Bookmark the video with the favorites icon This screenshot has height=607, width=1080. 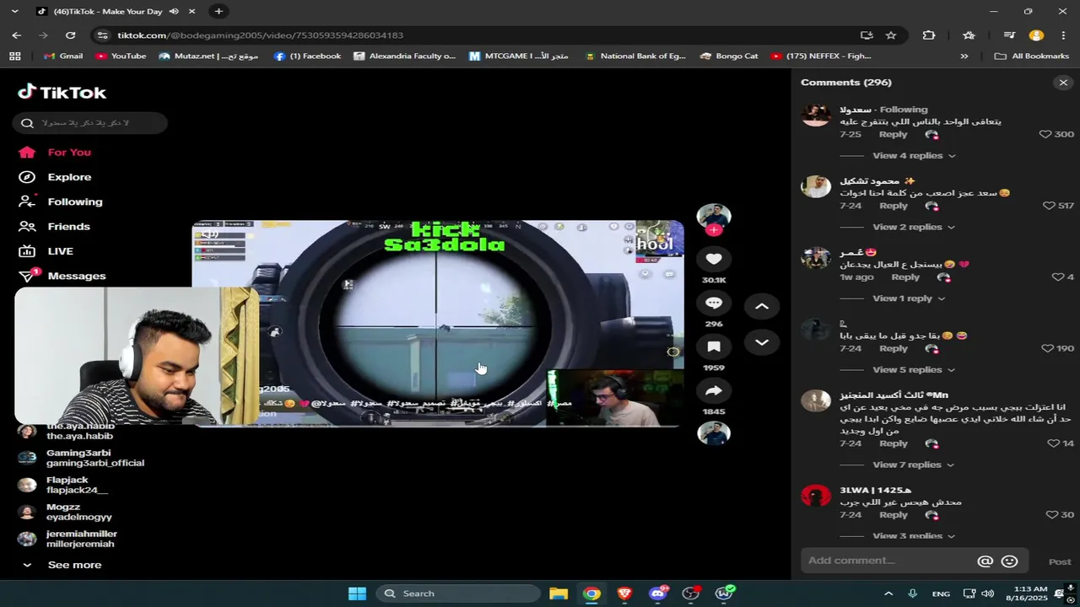714,346
